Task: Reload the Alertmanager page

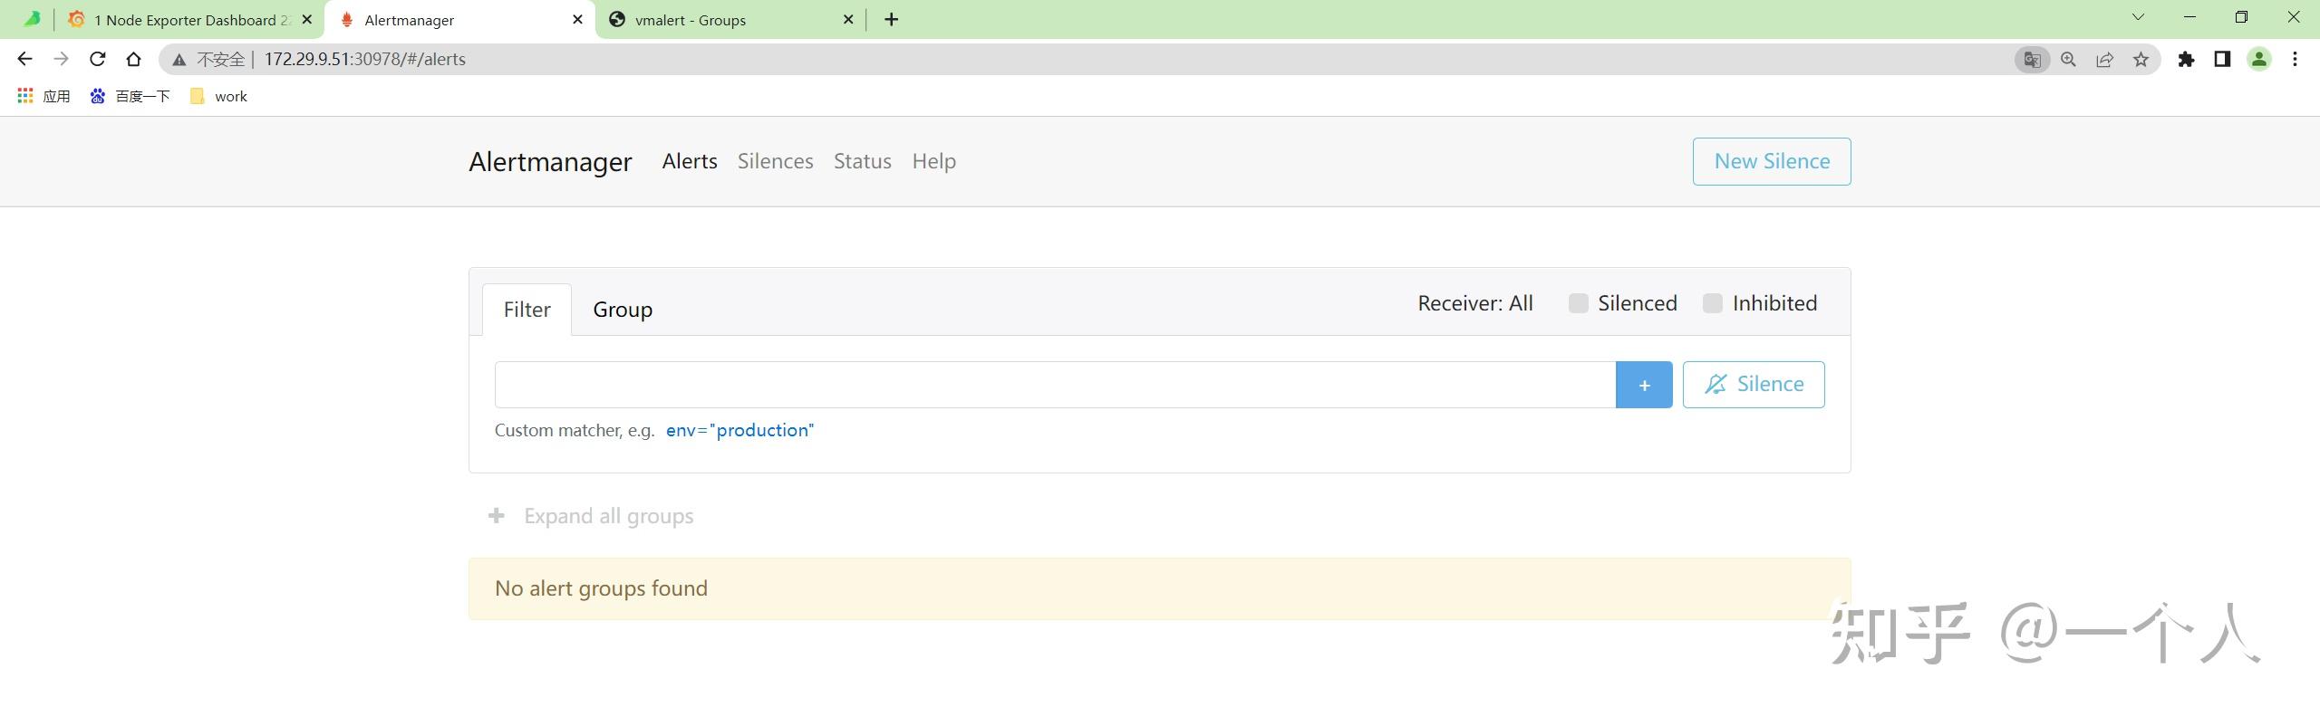Action: coord(97,59)
